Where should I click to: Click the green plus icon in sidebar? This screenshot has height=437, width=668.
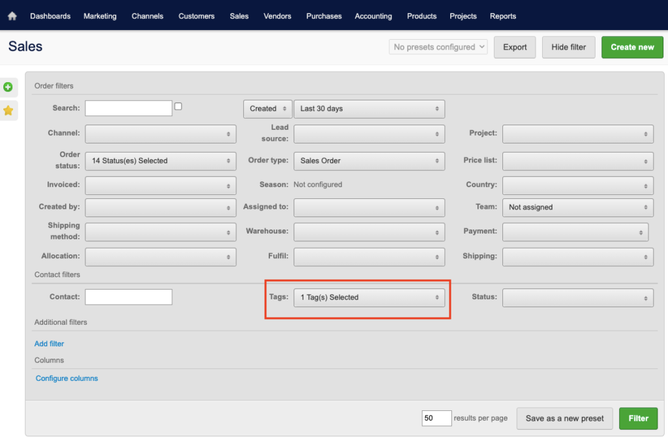[x=8, y=87]
